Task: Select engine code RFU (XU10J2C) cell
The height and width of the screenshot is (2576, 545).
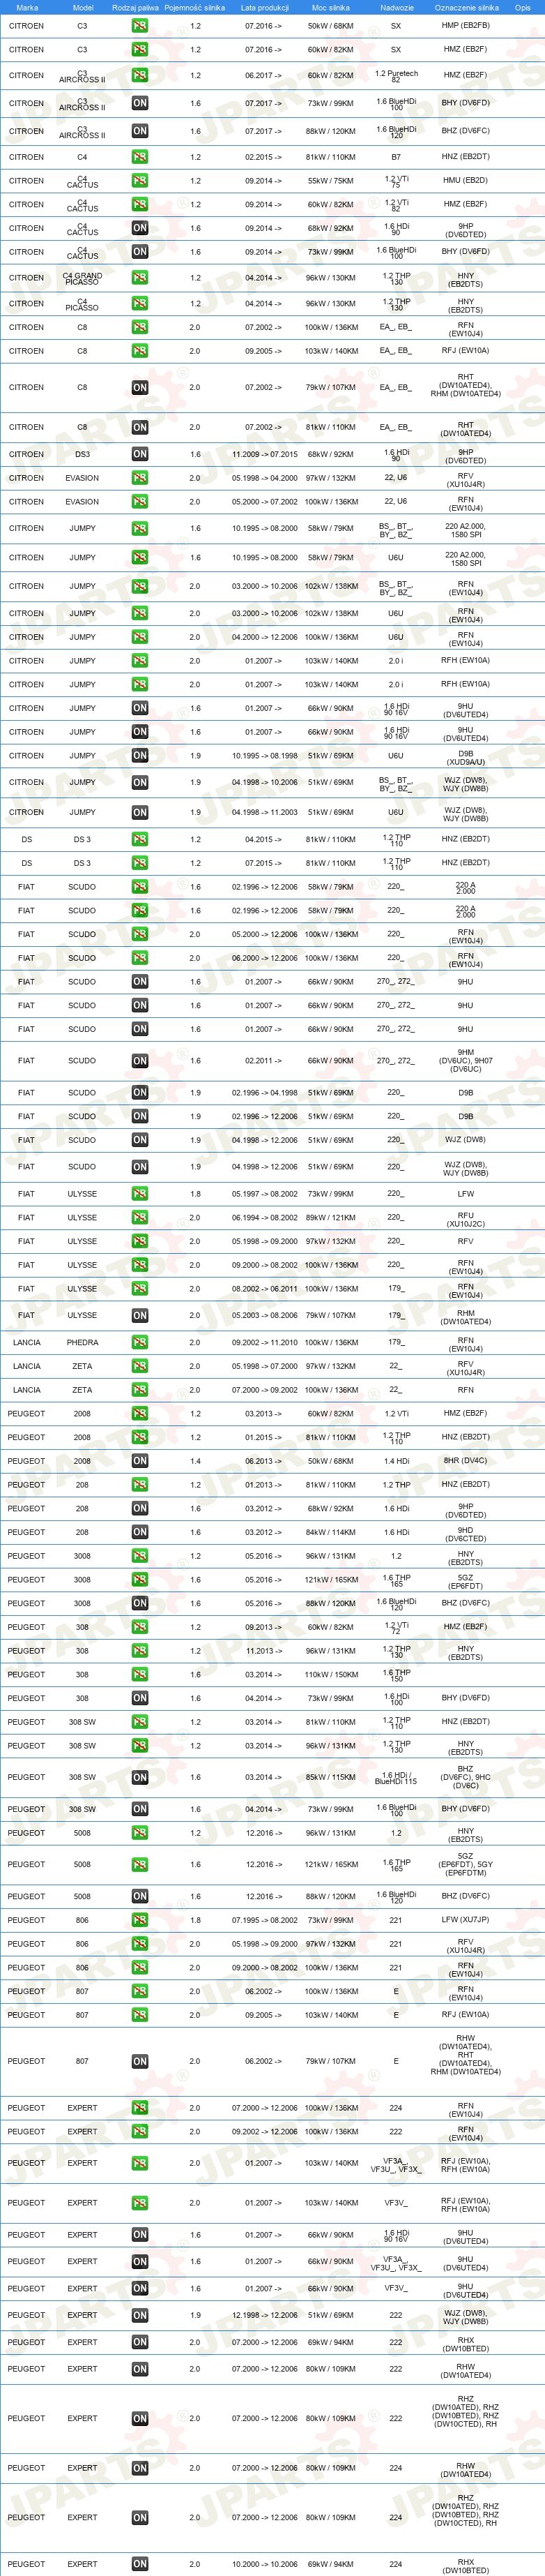Action: pyautogui.click(x=465, y=1219)
